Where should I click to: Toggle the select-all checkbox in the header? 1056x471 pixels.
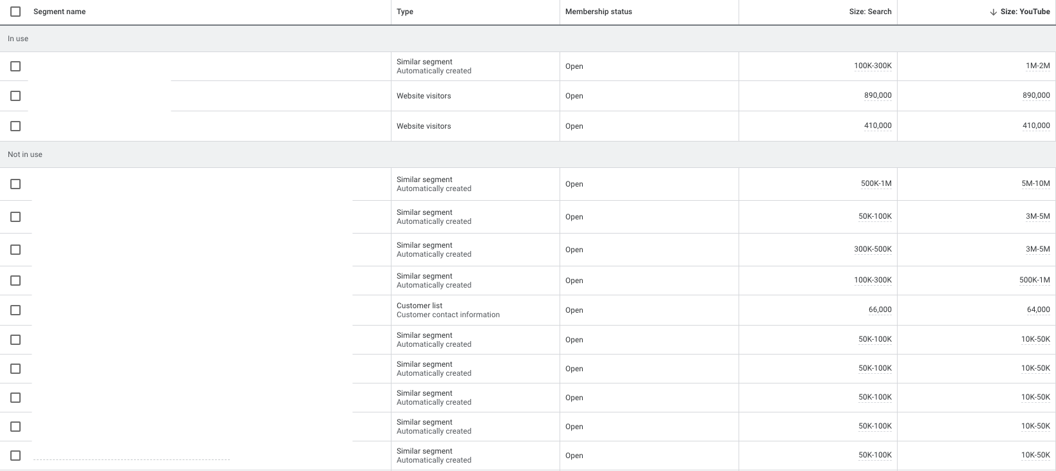[x=15, y=12]
